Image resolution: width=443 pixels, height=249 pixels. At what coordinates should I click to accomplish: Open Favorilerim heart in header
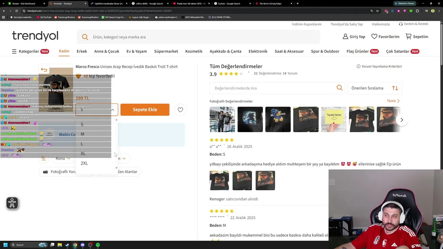point(385,37)
